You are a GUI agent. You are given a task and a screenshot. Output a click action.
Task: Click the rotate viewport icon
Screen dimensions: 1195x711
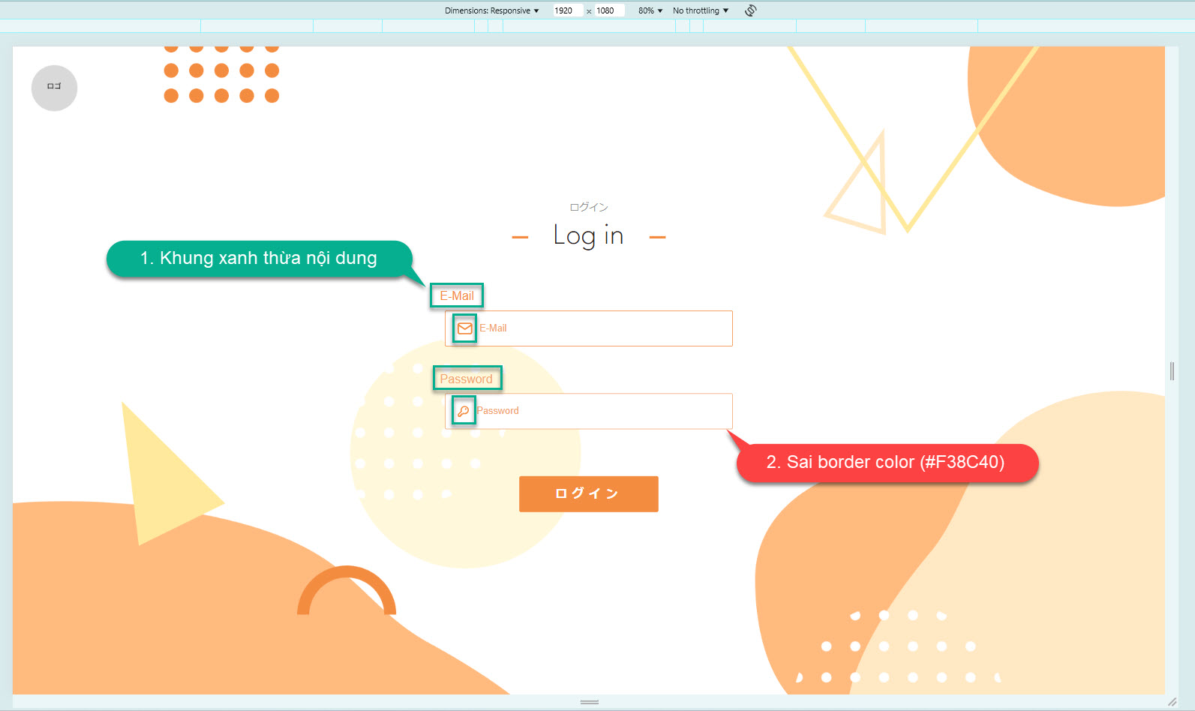point(750,10)
